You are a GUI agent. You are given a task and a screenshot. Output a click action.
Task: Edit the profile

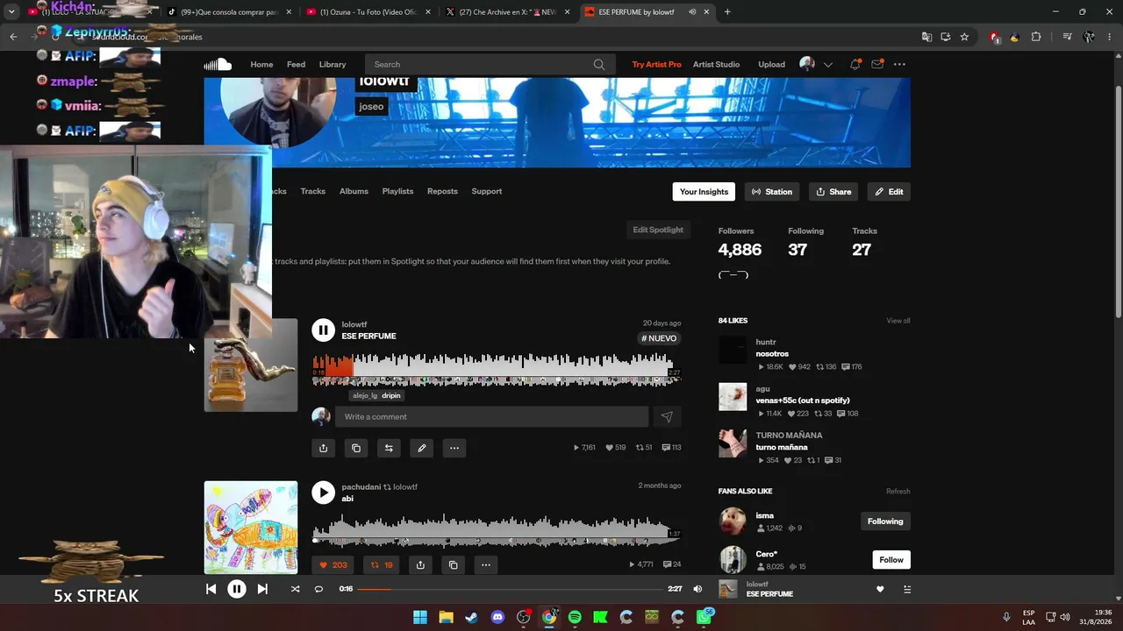(889, 192)
